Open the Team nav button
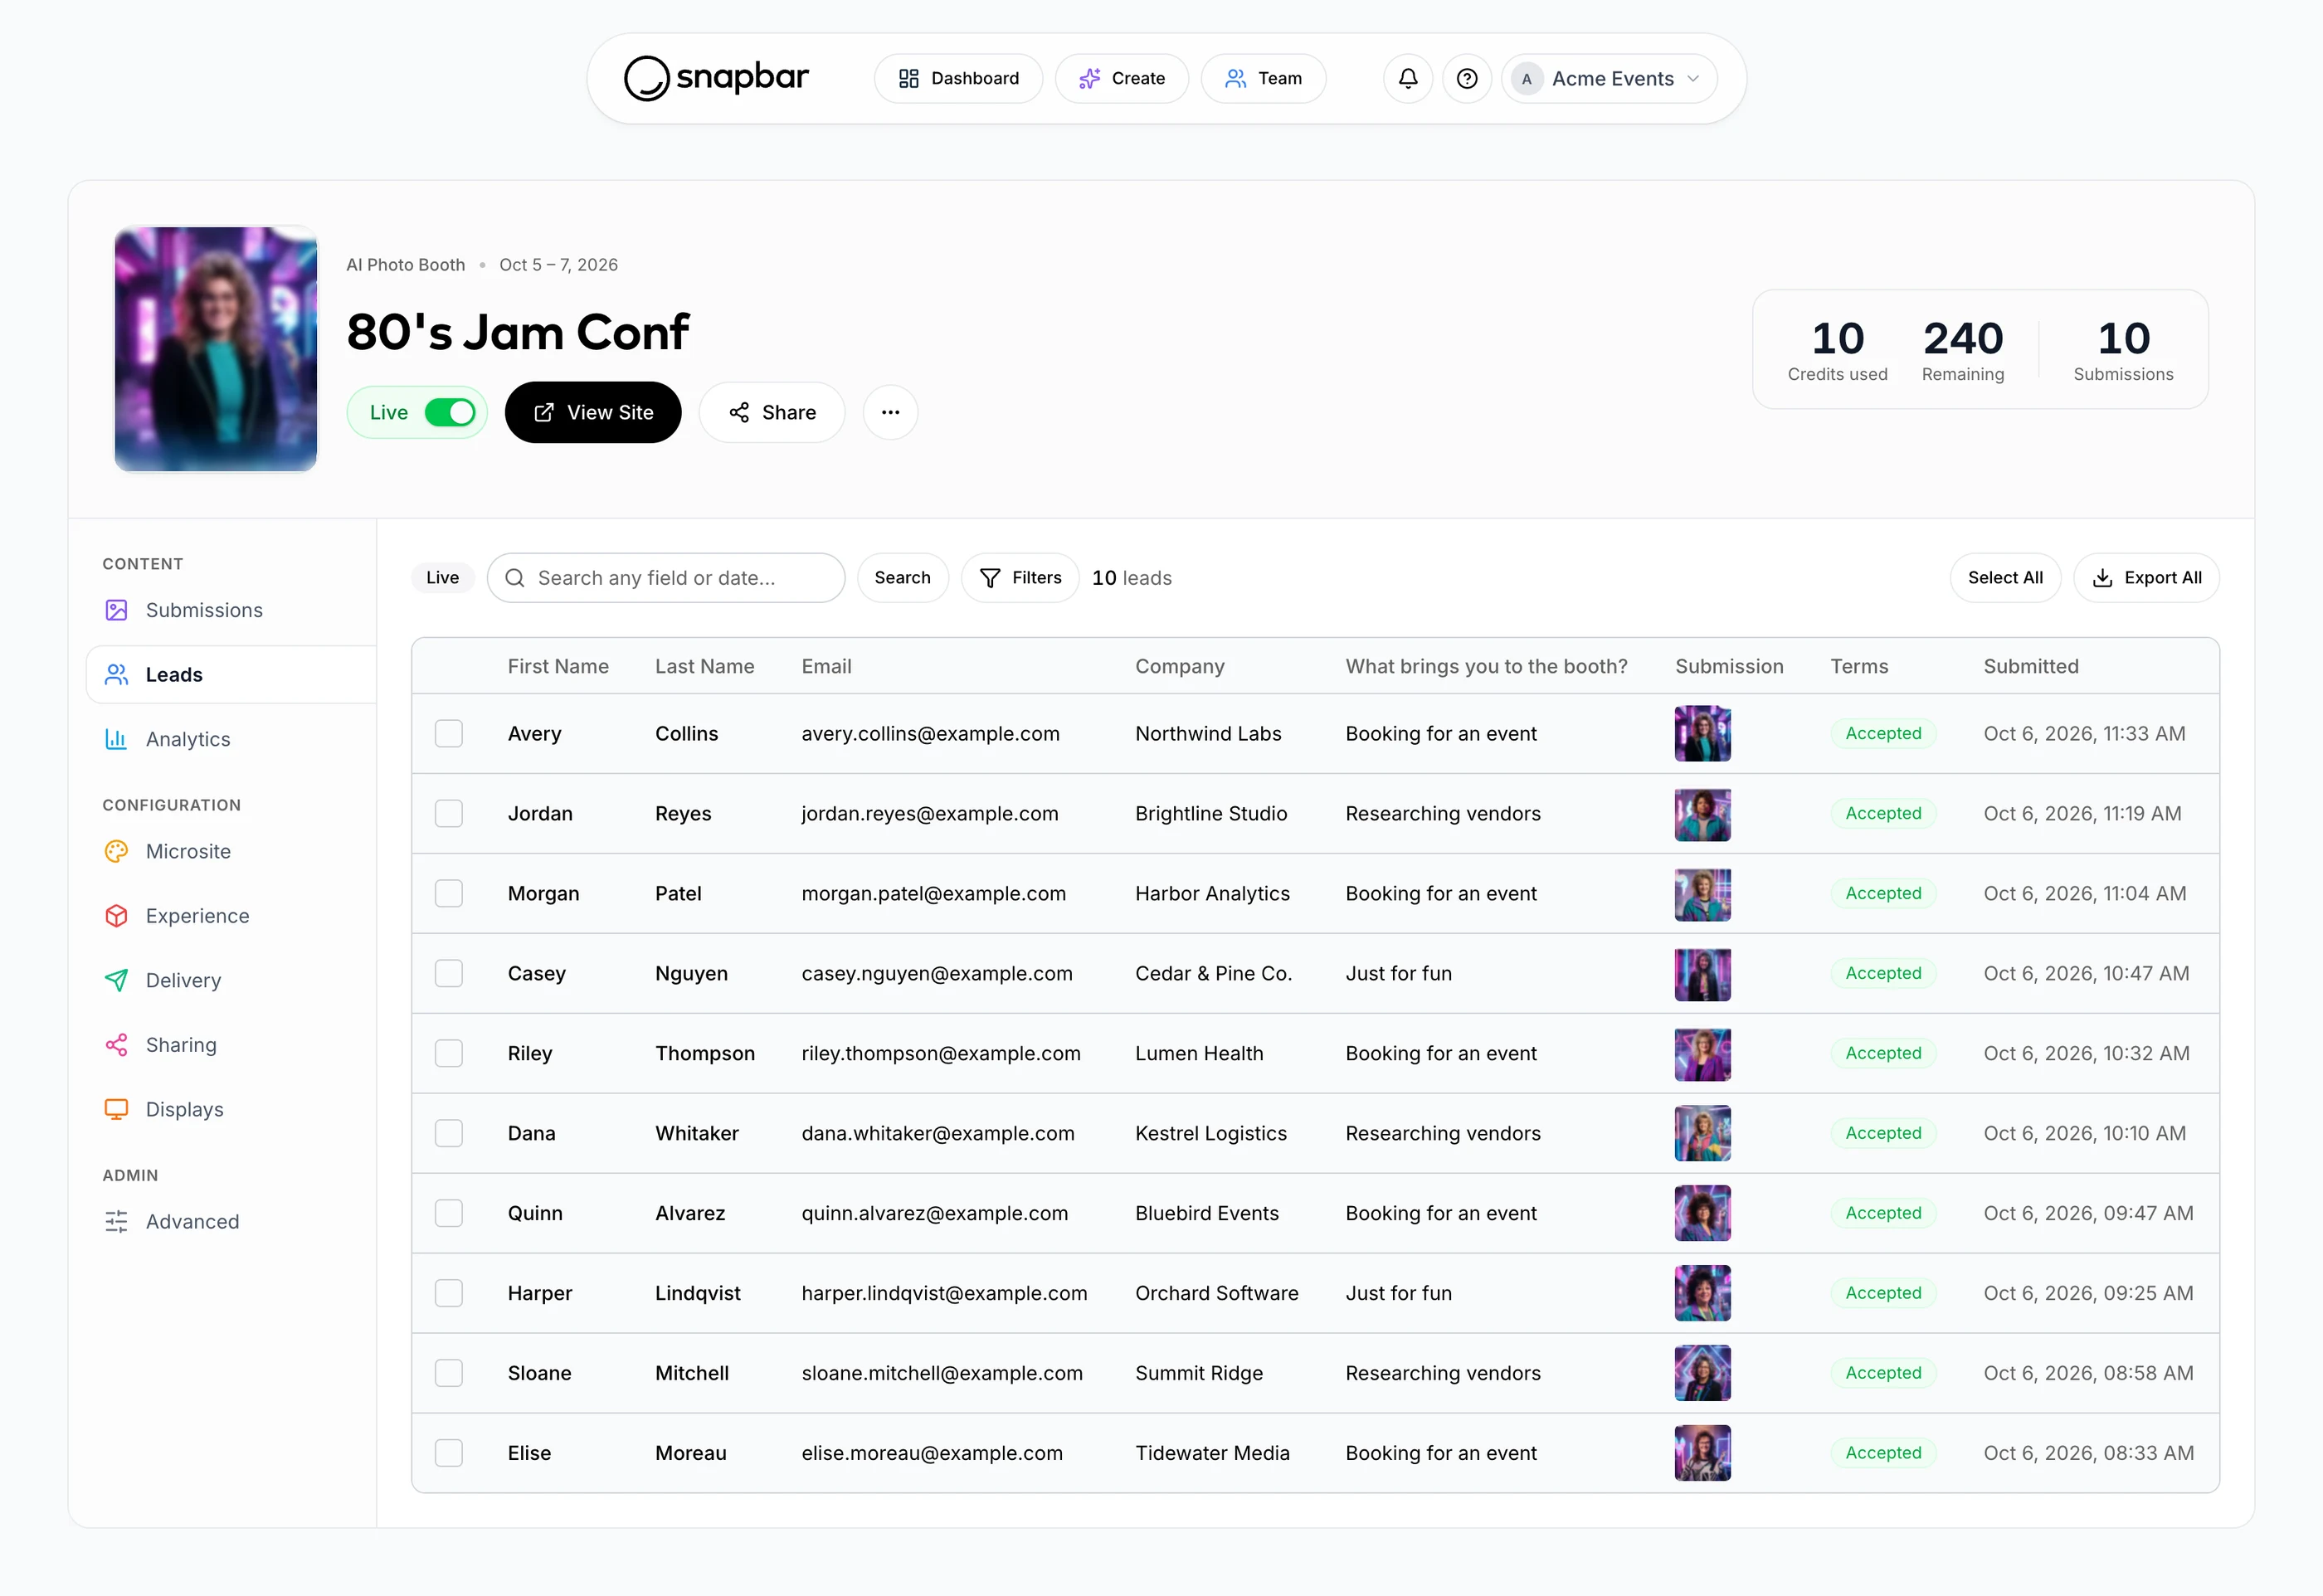 (1263, 78)
